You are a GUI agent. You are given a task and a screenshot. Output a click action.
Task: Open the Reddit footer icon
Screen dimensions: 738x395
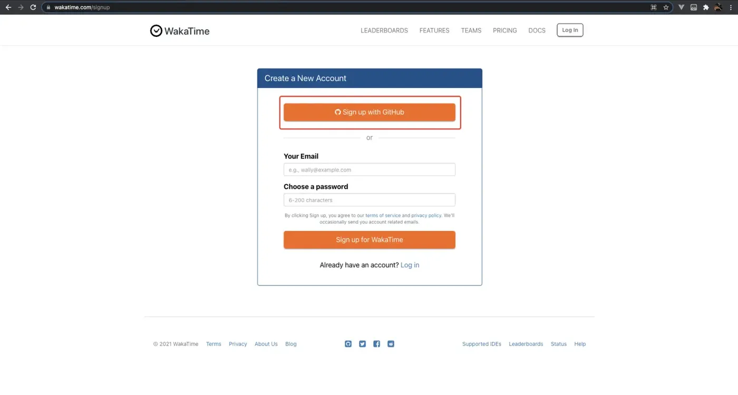click(x=391, y=344)
